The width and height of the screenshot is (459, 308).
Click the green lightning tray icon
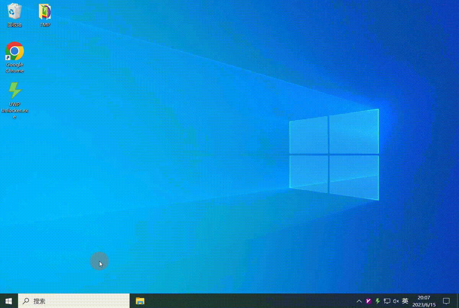pyautogui.click(x=378, y=301)
